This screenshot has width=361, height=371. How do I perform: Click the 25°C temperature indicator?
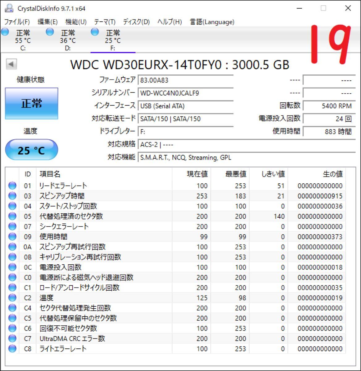point(31,150)
